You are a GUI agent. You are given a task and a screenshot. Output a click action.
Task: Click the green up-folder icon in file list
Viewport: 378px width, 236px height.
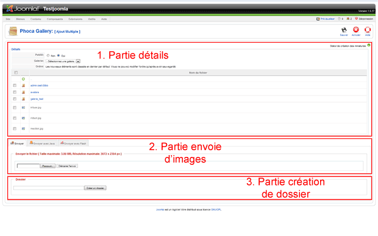pos(23,79)
